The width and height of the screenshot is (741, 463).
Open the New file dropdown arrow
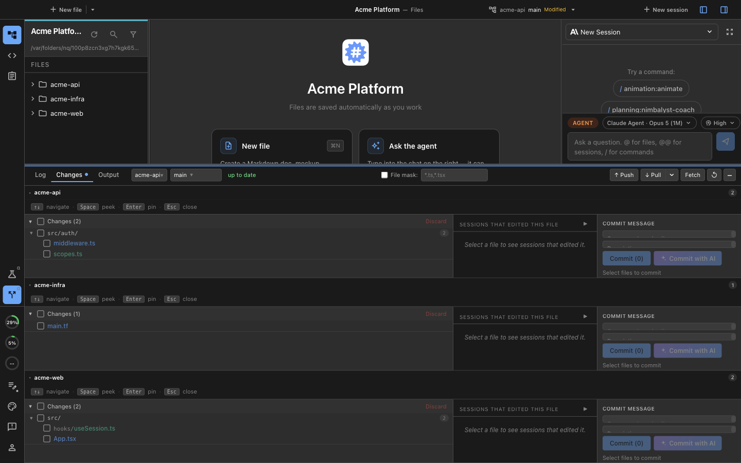(x=93, y=10)
